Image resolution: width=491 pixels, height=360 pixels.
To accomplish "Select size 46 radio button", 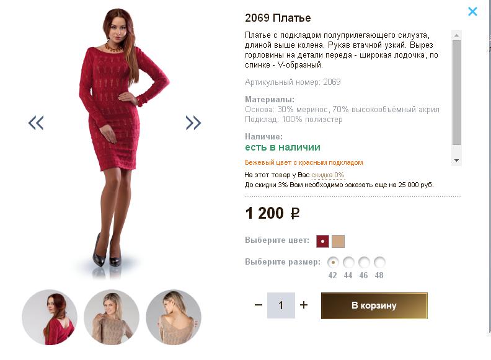I will [x=364, y=262].
